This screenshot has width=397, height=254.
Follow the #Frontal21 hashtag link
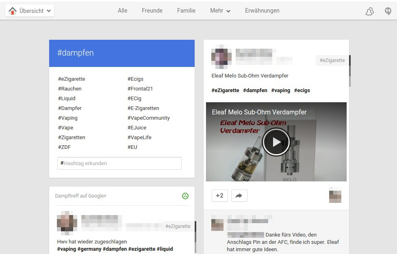140,89
